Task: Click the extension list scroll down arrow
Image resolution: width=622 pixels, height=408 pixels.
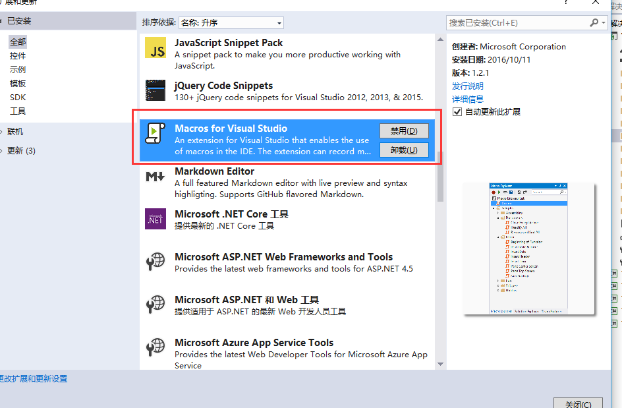Action: pyautogui.click(x=440, y=364)
